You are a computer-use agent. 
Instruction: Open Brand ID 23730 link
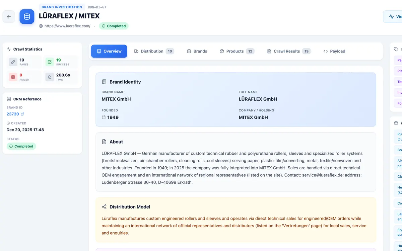pyautogui.click(x=13, y=114)
